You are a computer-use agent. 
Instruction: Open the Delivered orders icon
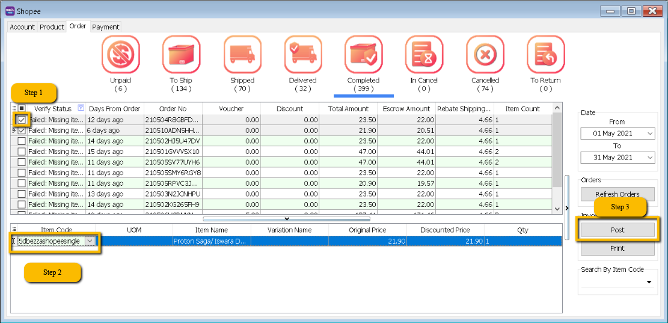303,55
